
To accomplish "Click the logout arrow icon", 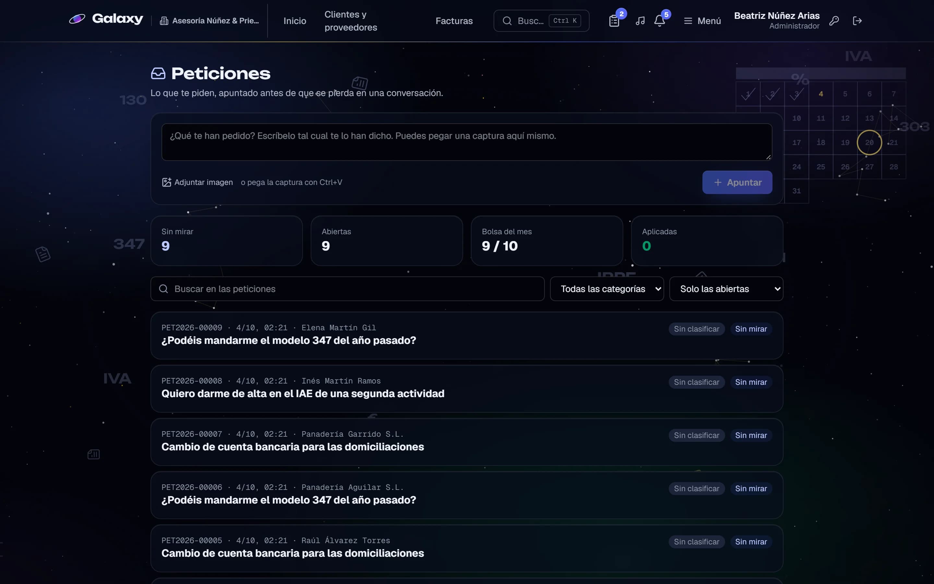I will (x=857, y=21).
